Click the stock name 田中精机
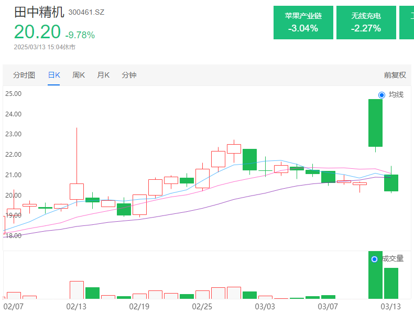 (x=39, y=12)
